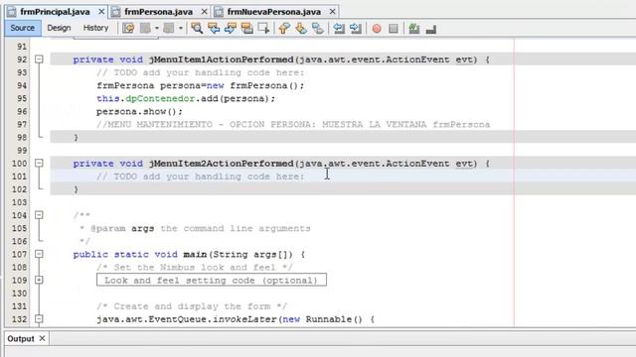Collapse jMenuItem2ActionPerformed fold at line 100
This screenshot has height=357, width=636.
click(39, 163)
